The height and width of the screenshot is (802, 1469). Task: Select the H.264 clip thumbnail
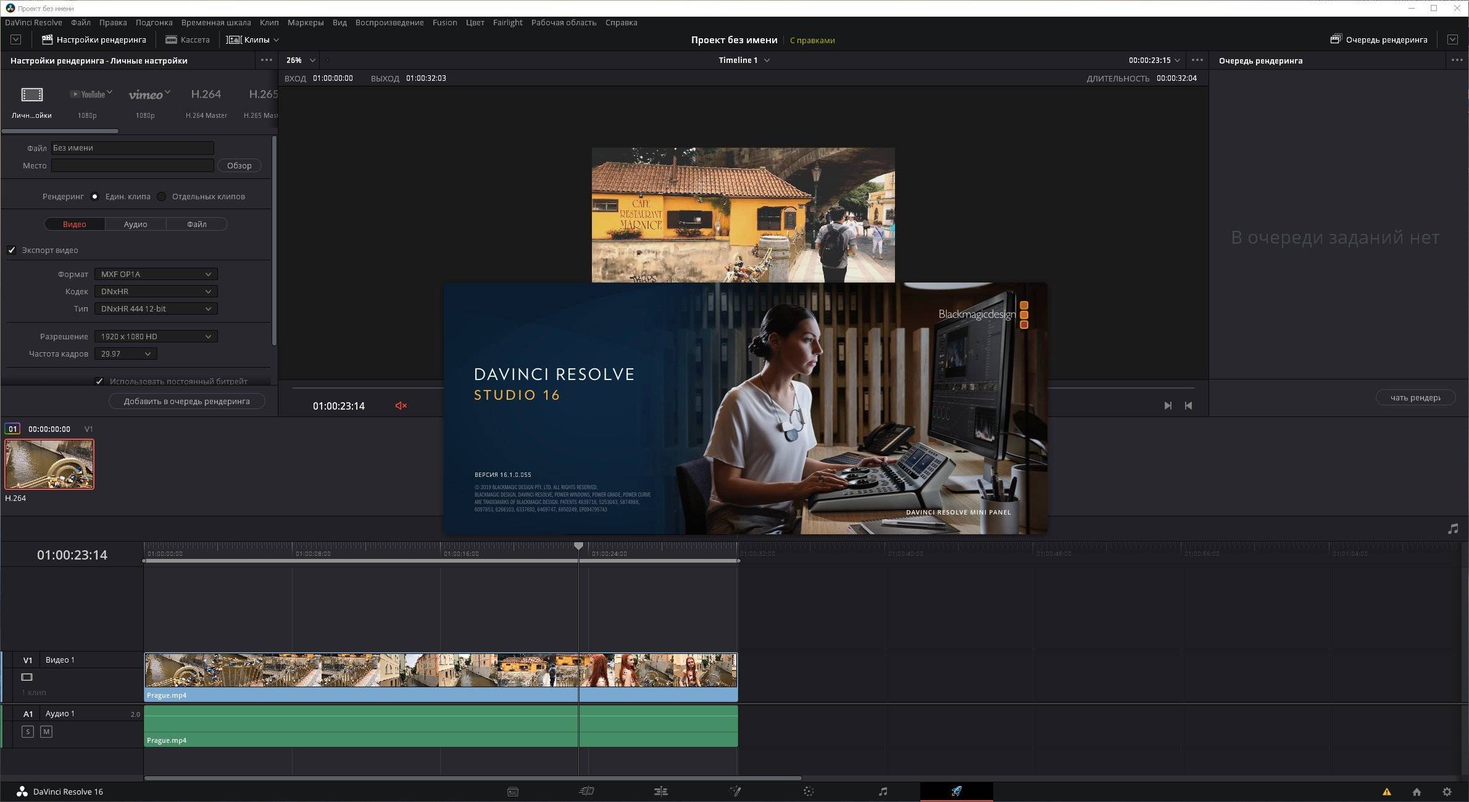click(x=49, y=464)
